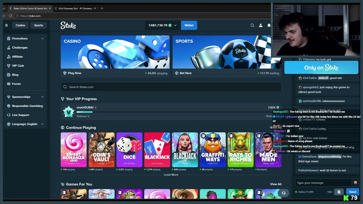
Task: Switch to the Casino section
Action: pos(20,25)
